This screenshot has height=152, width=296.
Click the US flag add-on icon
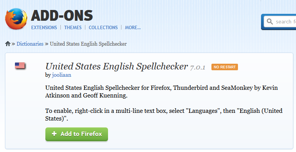point(20,66)
